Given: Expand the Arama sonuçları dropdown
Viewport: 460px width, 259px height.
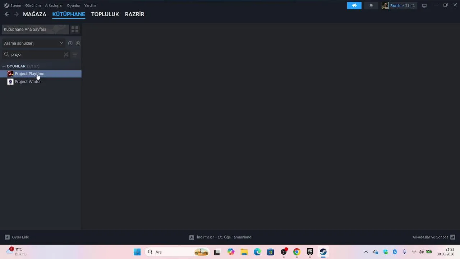Looking at the screenshot, I should point(33,43).
